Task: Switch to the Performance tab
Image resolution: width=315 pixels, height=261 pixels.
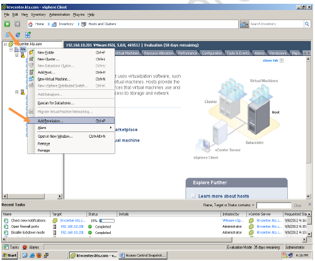Action: [x=188, y=53]
